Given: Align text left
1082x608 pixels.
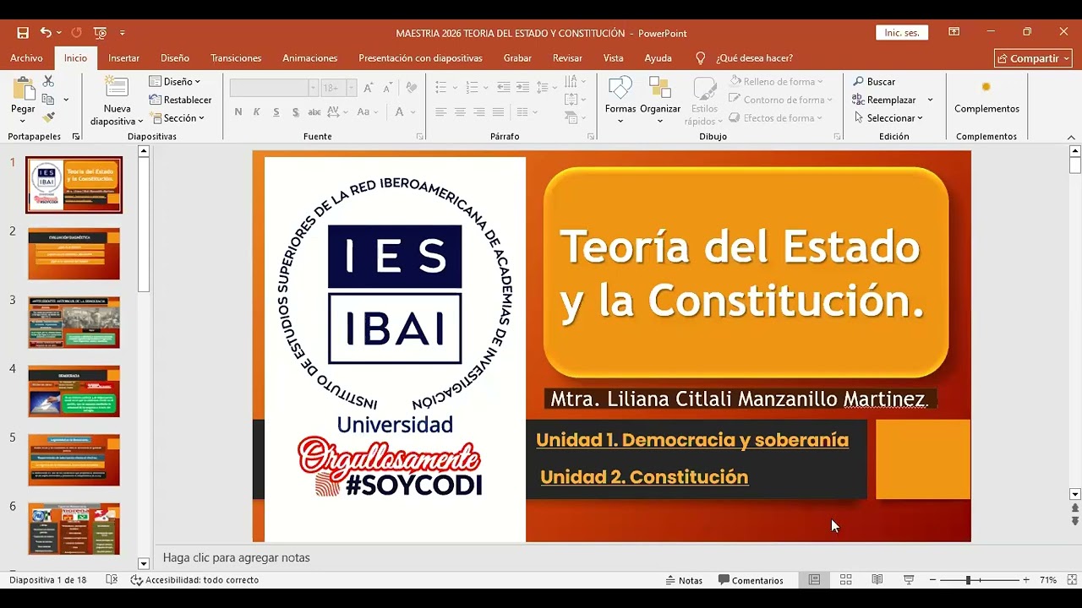Looking at the screenshot, I should tap(440, 111).
